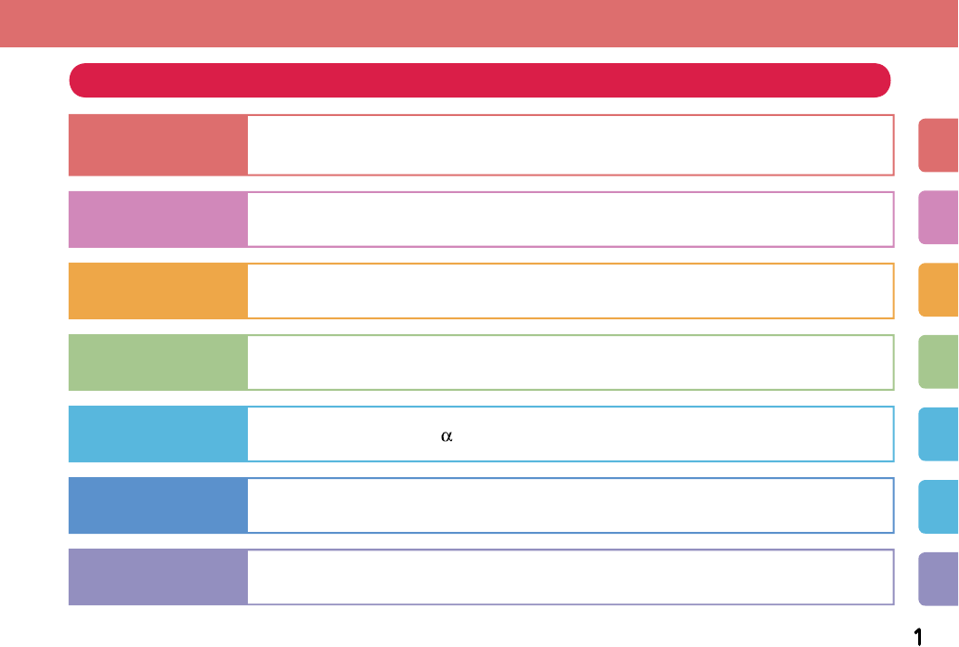Click the white content box outlined in red

pyautogui.click(x=570, y=145)
